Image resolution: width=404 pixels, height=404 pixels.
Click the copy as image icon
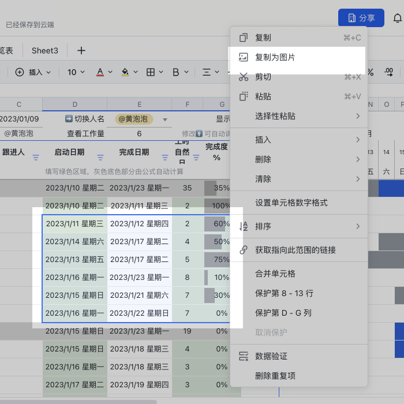coord(243,57)
